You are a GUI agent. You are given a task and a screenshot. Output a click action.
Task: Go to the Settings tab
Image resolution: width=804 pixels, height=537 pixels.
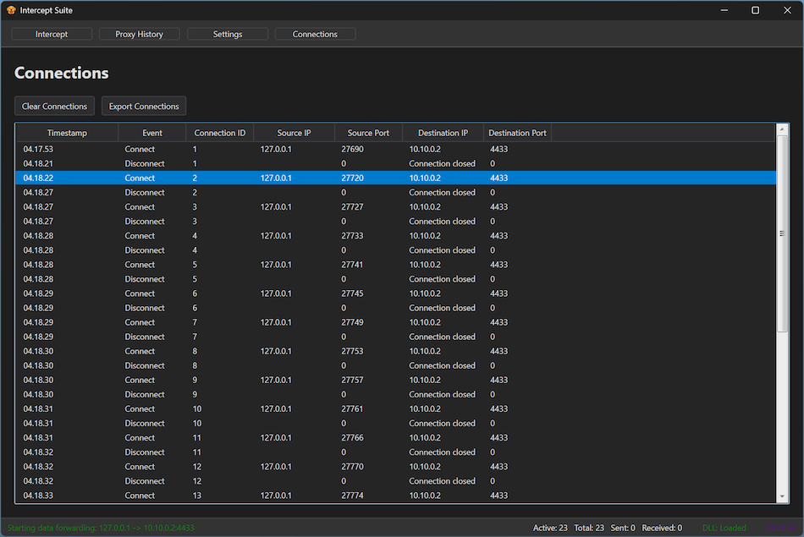click(228, 35)
